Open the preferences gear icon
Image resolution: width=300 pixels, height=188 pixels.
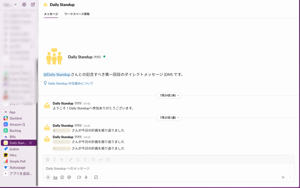[24, 4]
